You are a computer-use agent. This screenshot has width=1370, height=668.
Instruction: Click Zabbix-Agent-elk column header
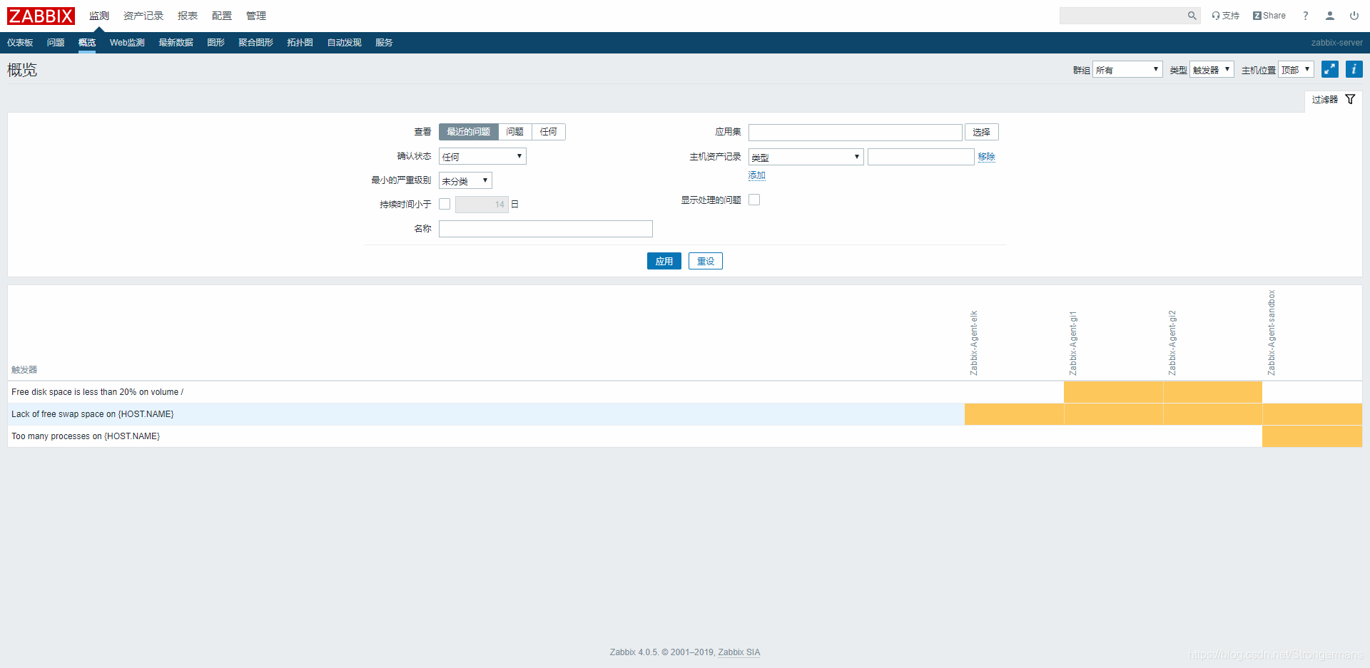click(x=974, y=343)
